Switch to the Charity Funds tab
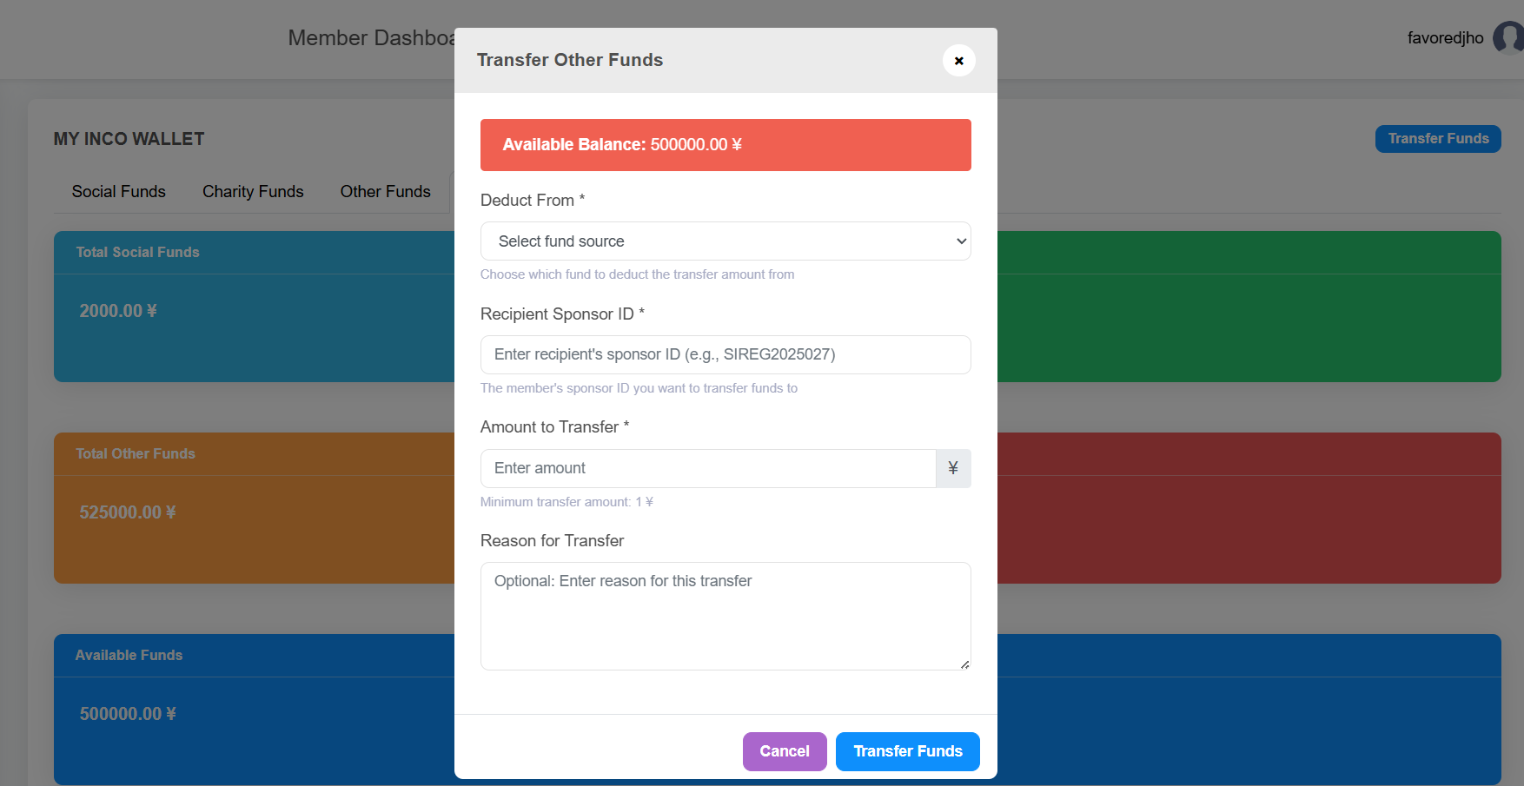This screenshot has height=786, width=1524. click(x=253, y=191)
